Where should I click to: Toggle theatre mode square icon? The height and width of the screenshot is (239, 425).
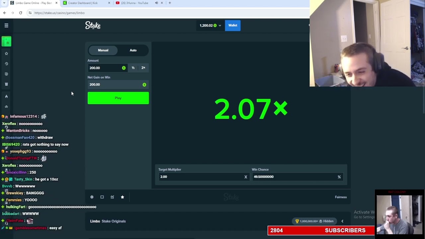coord(102,197)
